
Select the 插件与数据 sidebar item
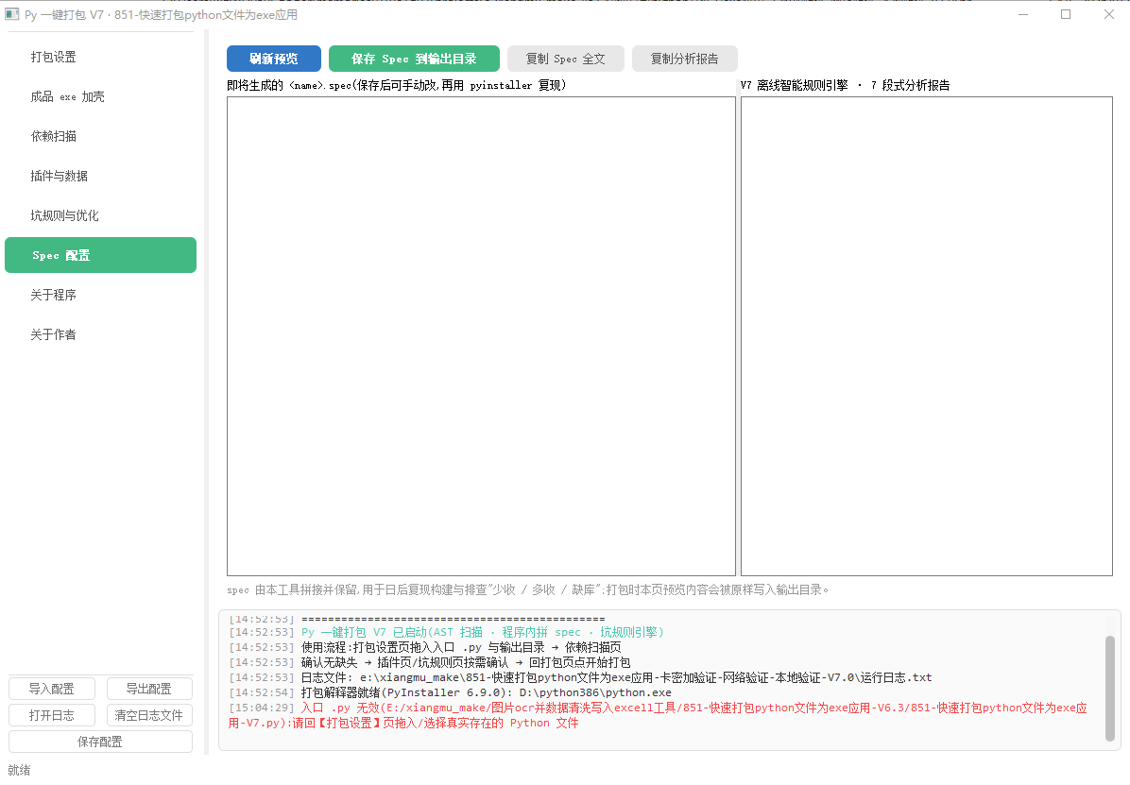[x=100, y=176]
